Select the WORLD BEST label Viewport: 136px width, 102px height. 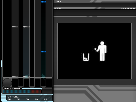(x=128, y=8)
